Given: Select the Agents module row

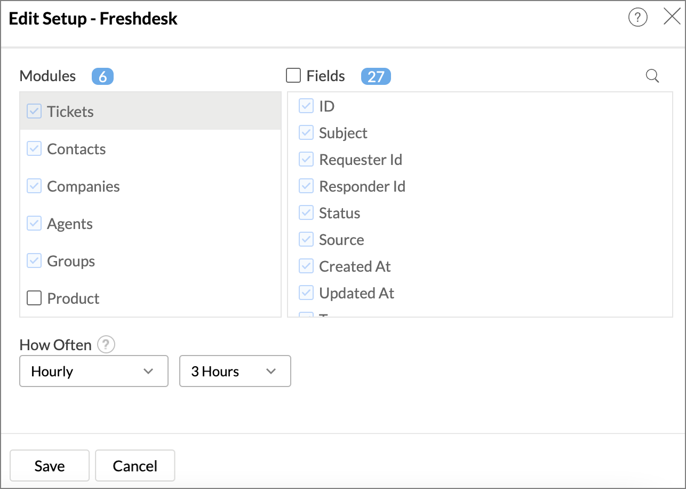Looking at the screenshot, I should click(x=150, y=224).
